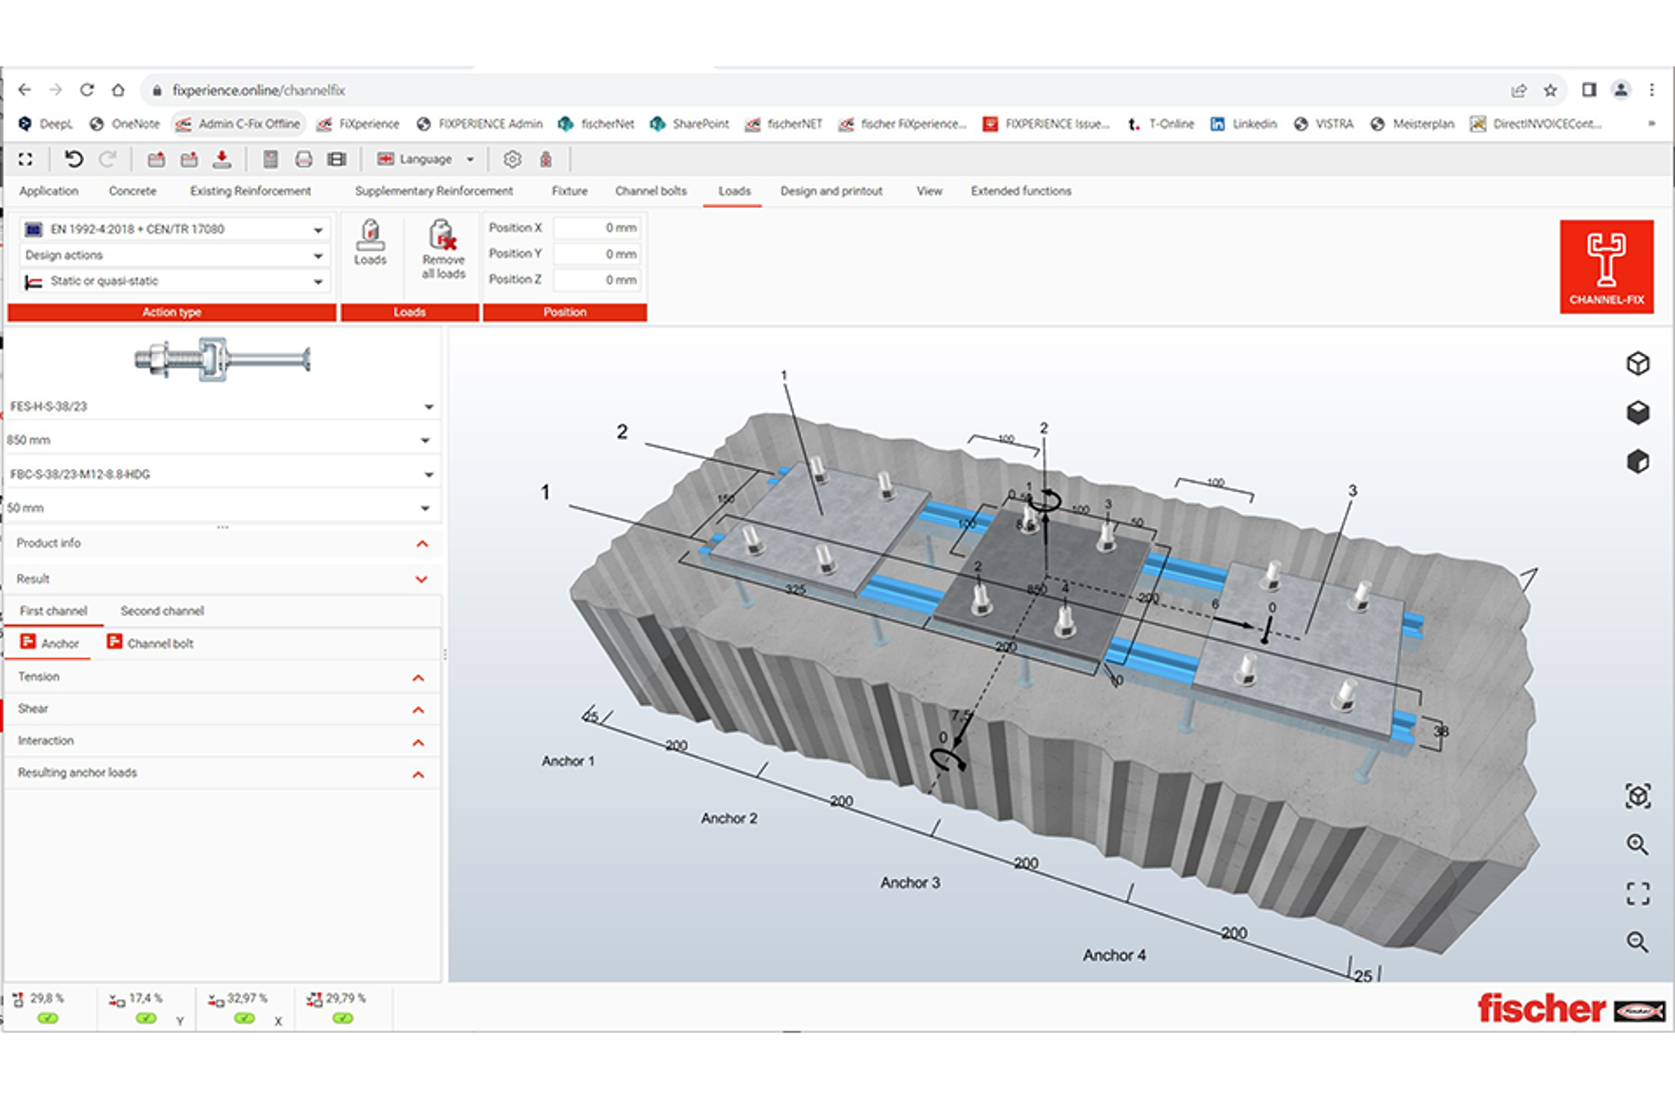Open the Language dropdown
The height and width of the screenshot is (1099, 1675).
click(x=426, y=159)
